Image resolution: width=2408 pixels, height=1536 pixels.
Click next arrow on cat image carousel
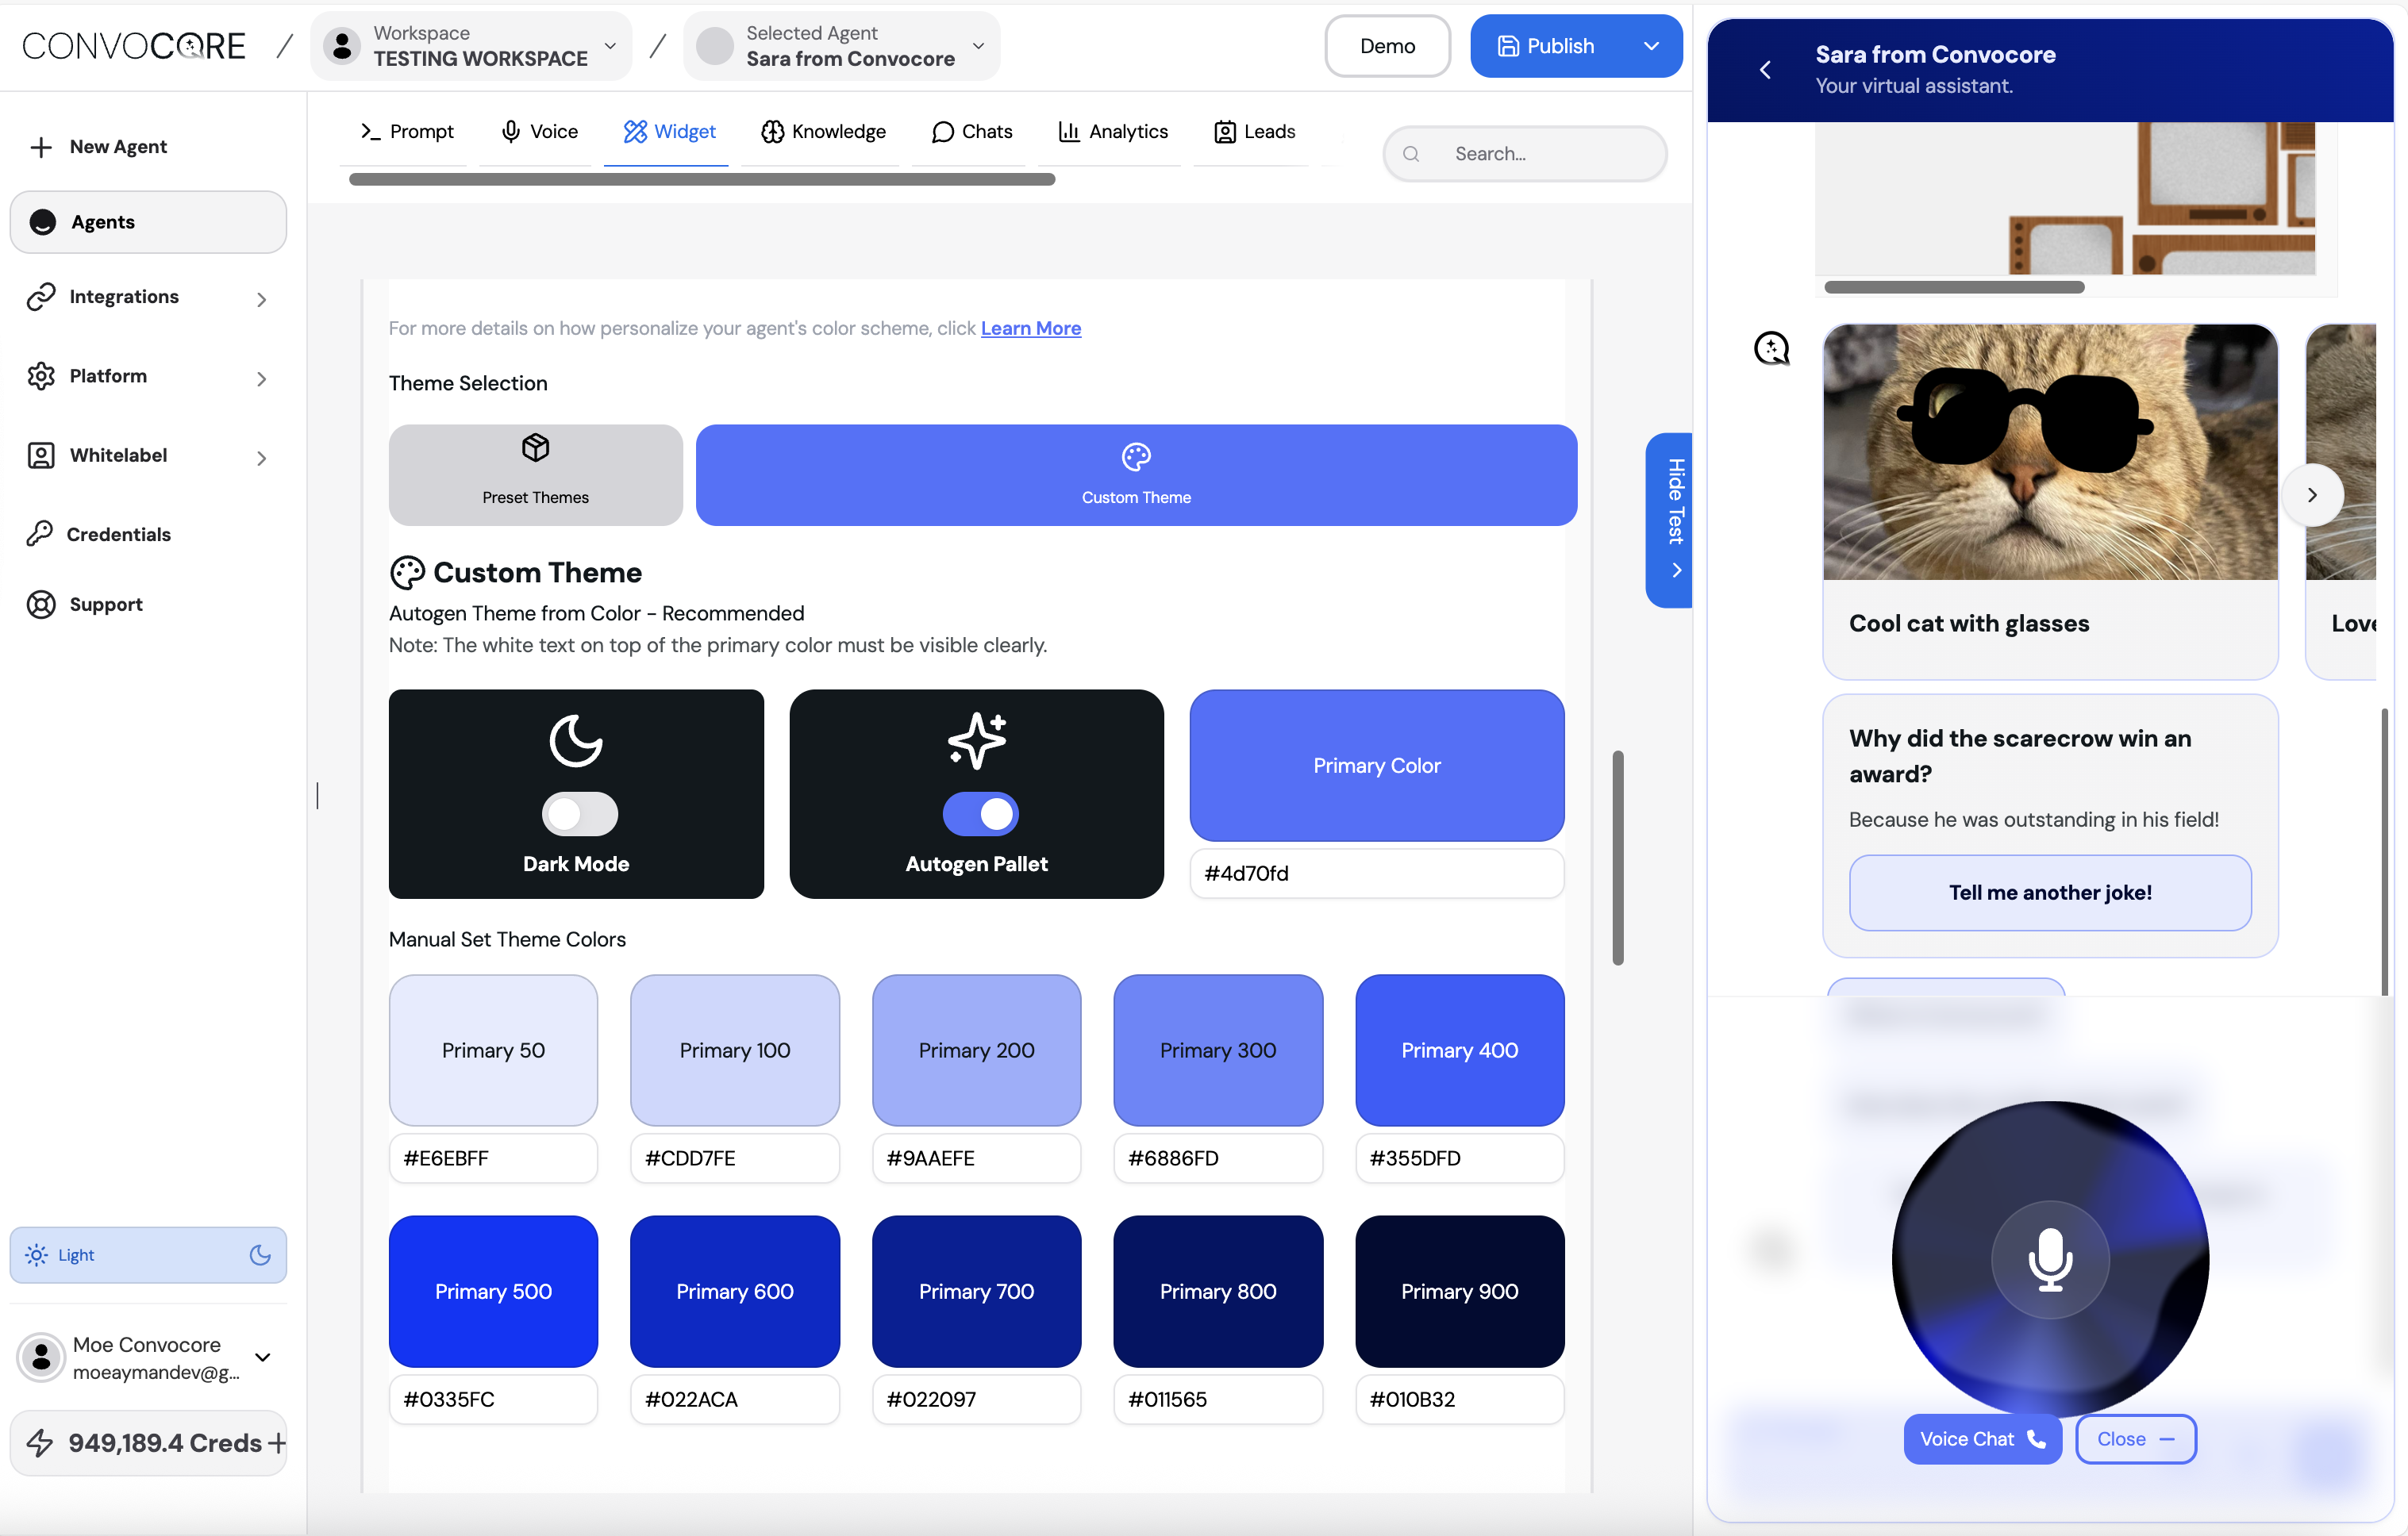click(x=2312, y=496)
